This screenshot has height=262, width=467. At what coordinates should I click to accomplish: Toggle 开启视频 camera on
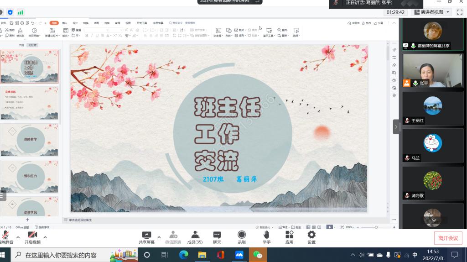point(32,235)
